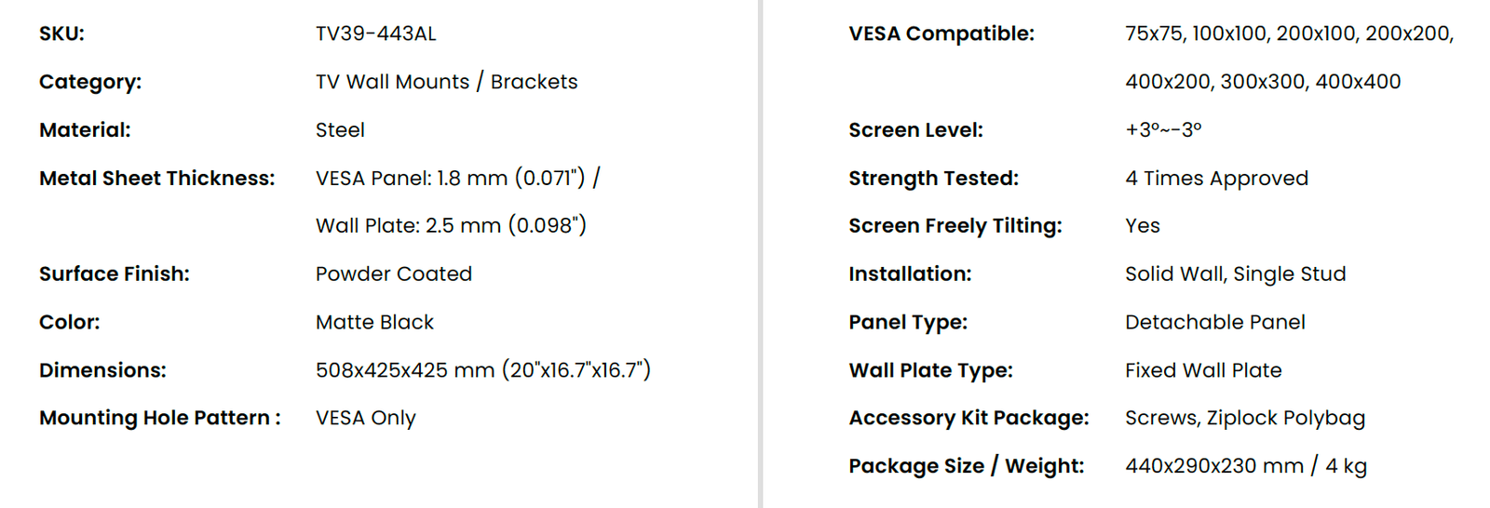Click the SKU value TV39-443AL
Image resolution: width=1490 pixels, height=508 pixels.
pyautogui.click(x=375, y=33)
